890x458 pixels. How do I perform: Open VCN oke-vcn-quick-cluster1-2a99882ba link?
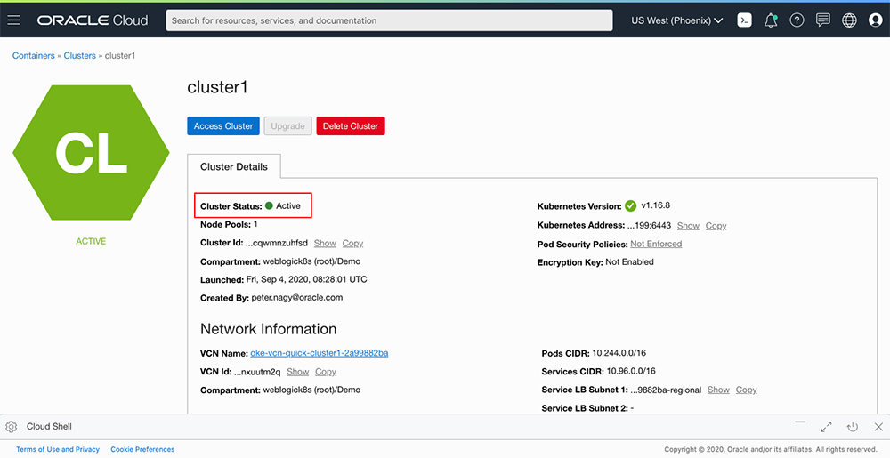(x=320, y=353)
